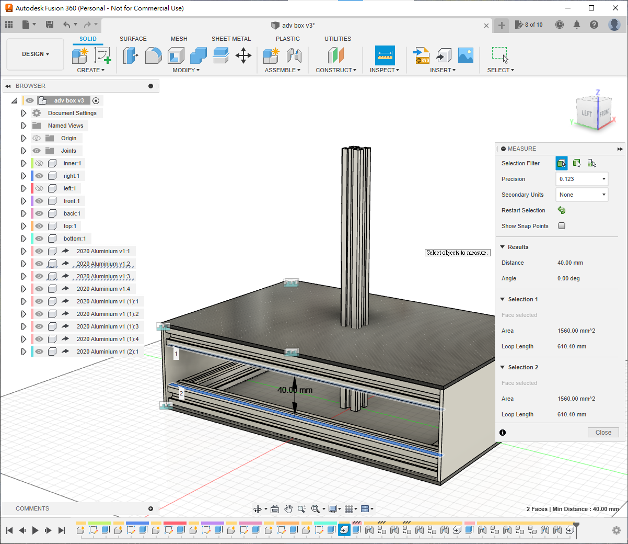
Task: Expand the Named Views tree node
Action: click(24, 126)
